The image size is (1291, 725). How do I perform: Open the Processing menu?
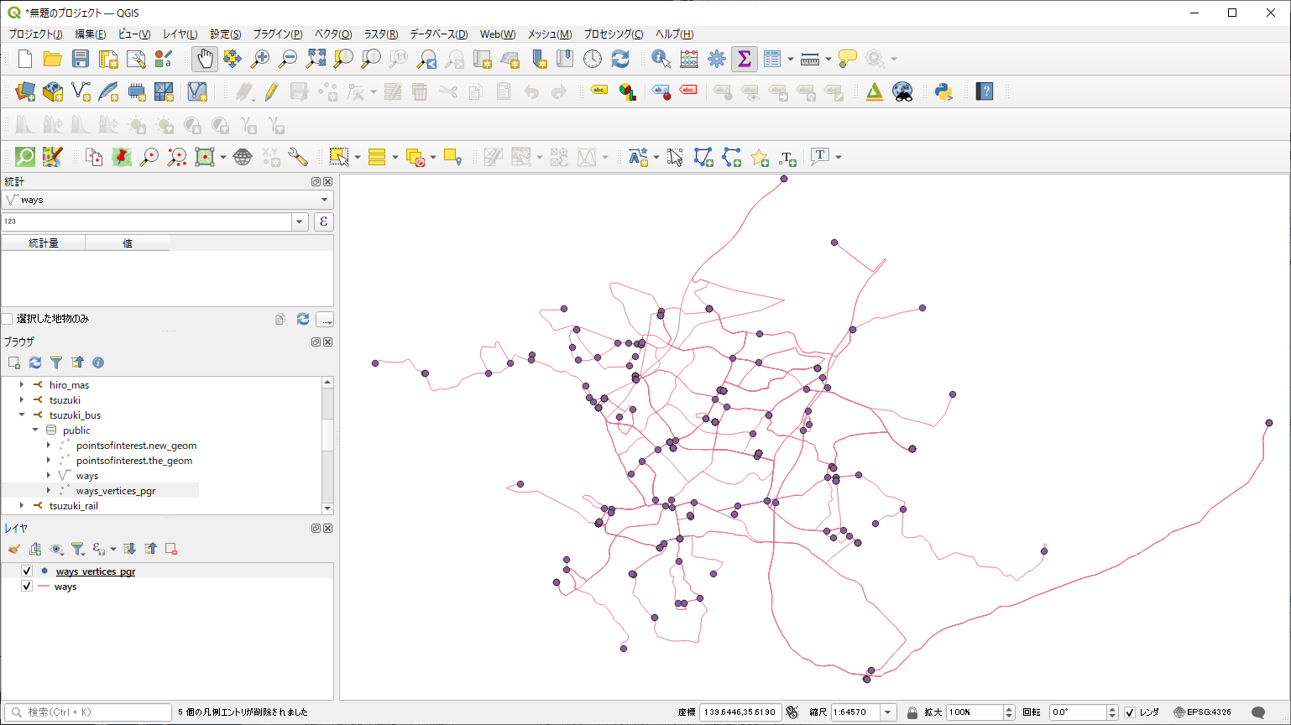pos(613,34)
